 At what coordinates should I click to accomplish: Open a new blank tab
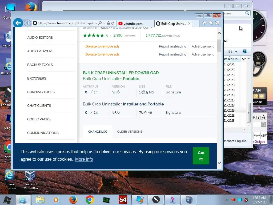[x=196, y=23]
